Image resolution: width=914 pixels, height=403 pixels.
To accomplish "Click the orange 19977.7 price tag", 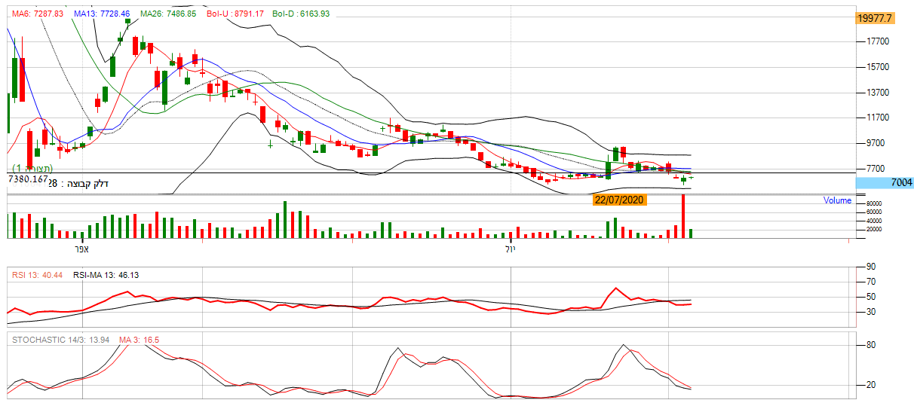I will [x=875, y=18].
